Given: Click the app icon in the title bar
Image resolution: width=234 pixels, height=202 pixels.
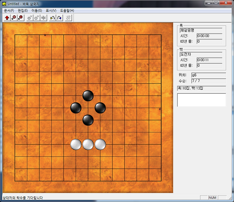Looking at the screenshot, I should click(4, 4).
